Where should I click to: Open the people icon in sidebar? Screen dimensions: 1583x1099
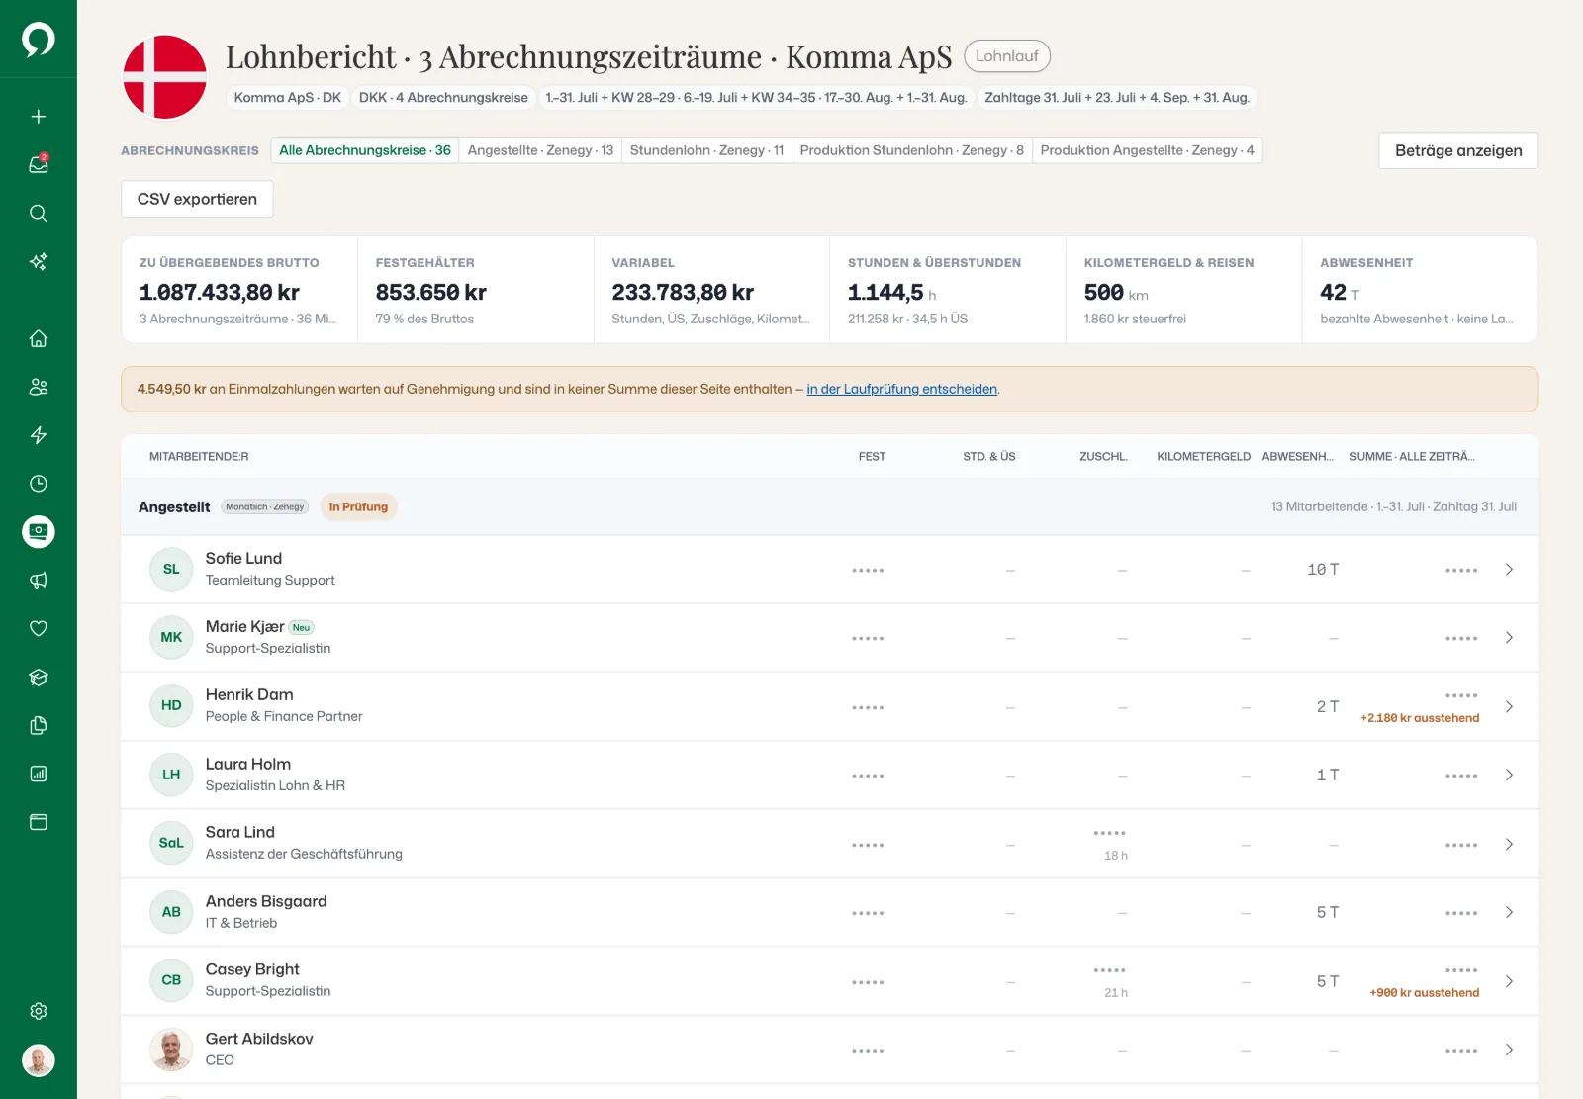pos(39,387)
